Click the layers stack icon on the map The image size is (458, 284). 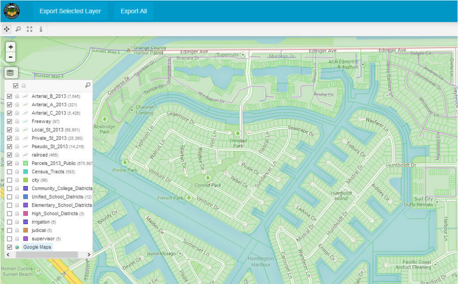pyautogui.click(x=10, y=72)
